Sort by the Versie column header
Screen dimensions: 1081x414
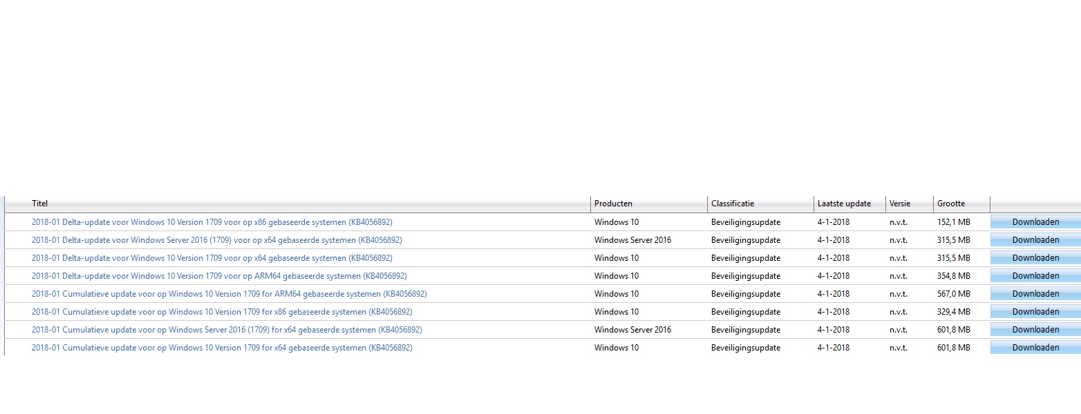(x=900, y=204)
